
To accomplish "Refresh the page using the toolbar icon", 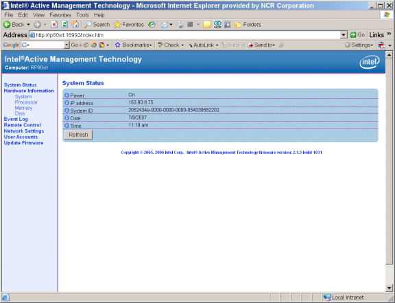I will coord(64,25).
